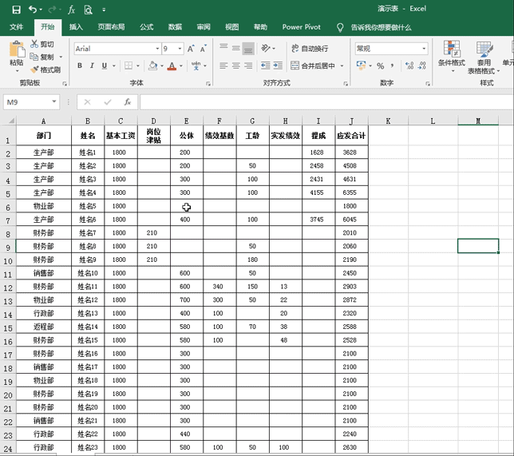Click the decrease indent icon
514x456 pixels.
266,65
